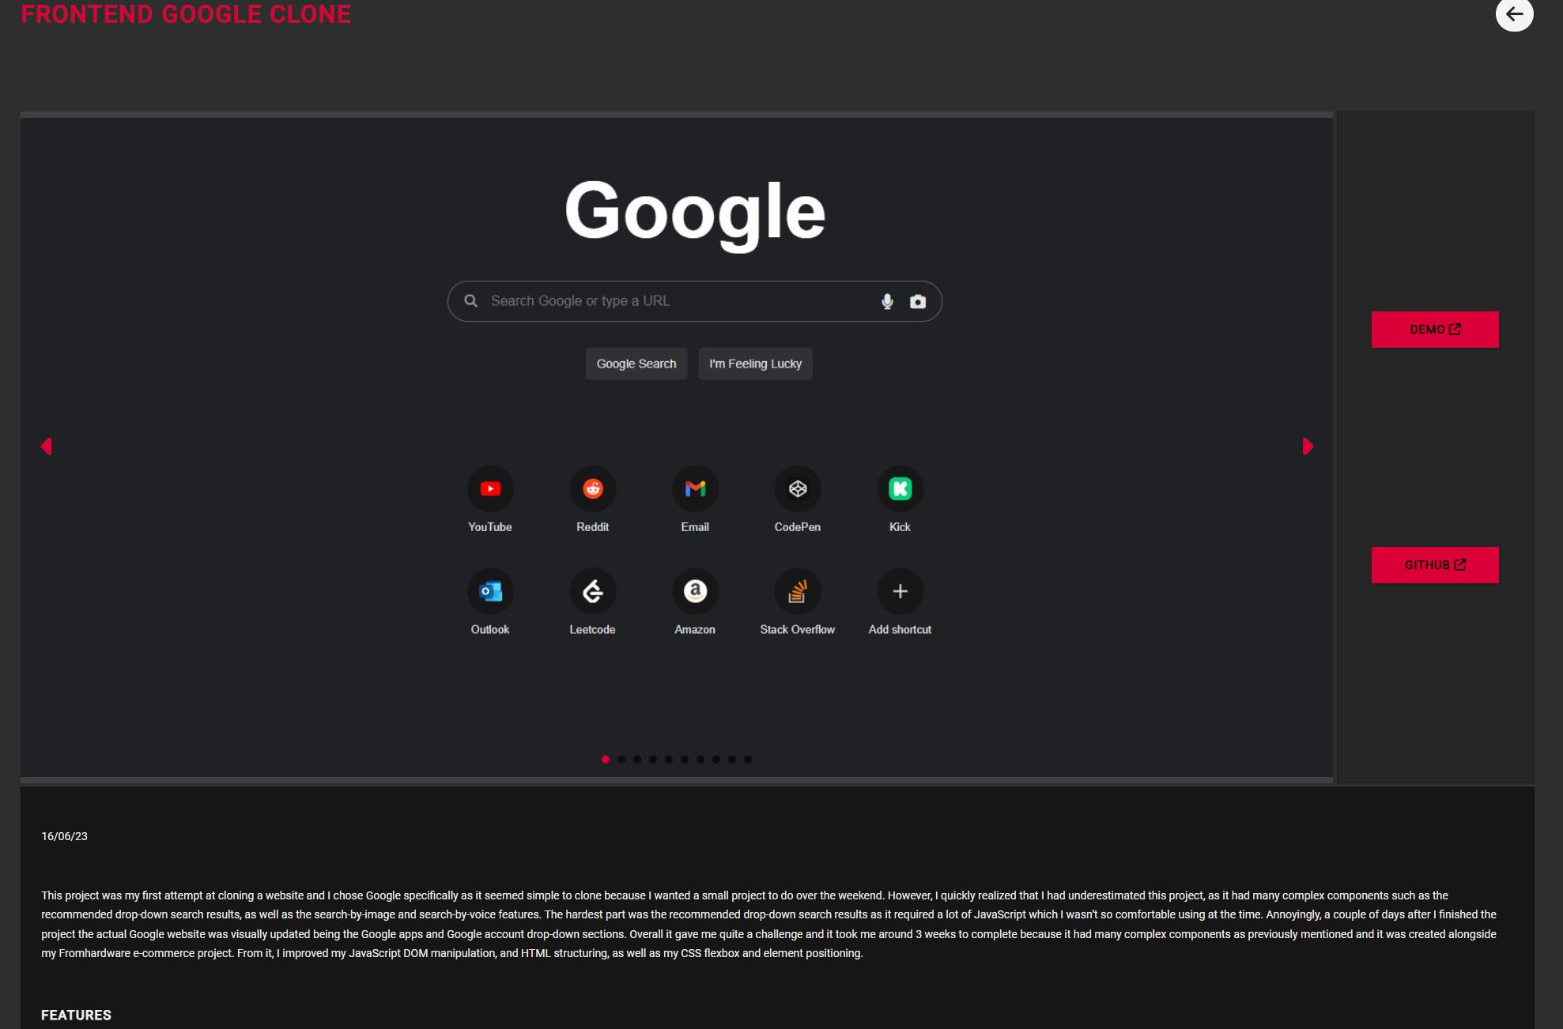This screenshot has width=1563, height=1029.
Task: Show previous carousel slide with left arrow
Action: click(46, 447)
